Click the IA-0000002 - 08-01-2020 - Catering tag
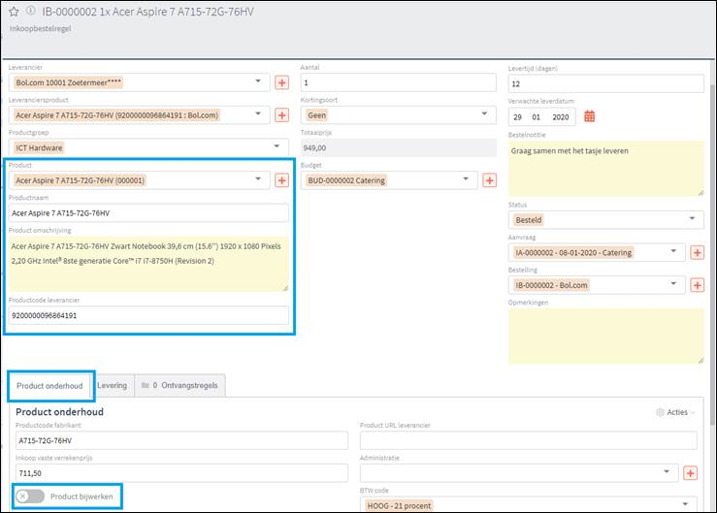The height and width of the screenshot is (513, 717). 573,252
